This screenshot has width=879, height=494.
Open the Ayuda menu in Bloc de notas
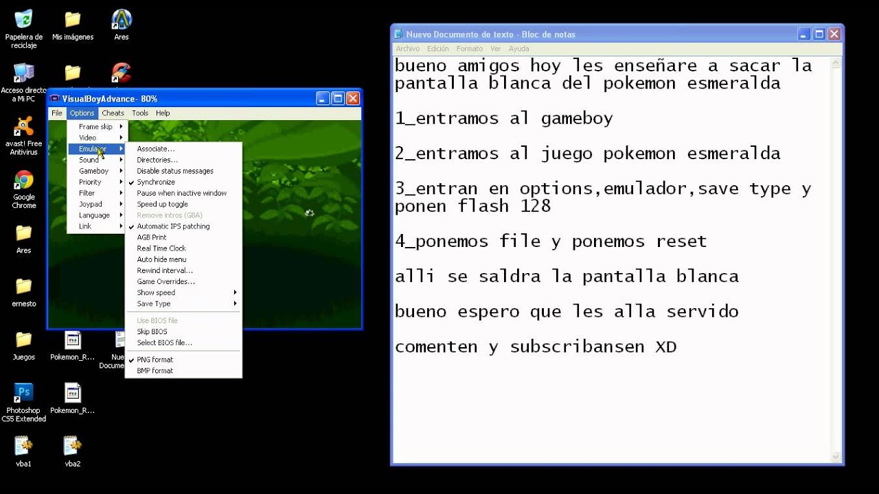coord(518,49)
